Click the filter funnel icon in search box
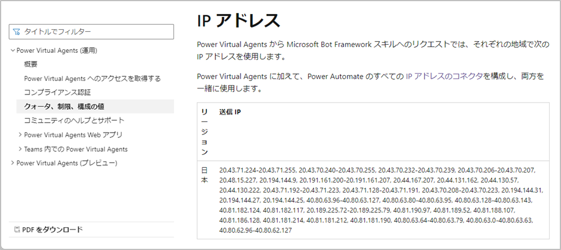The image size is (561, 250). tap(16, 32)
